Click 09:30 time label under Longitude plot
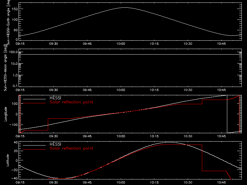Screen dimensions: 247x185 coord(53,136)
